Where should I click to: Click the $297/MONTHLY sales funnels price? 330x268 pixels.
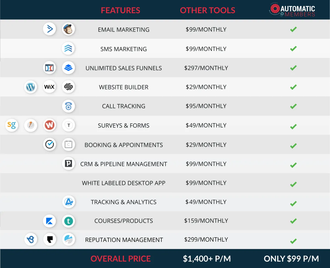(x=206, y=68)
